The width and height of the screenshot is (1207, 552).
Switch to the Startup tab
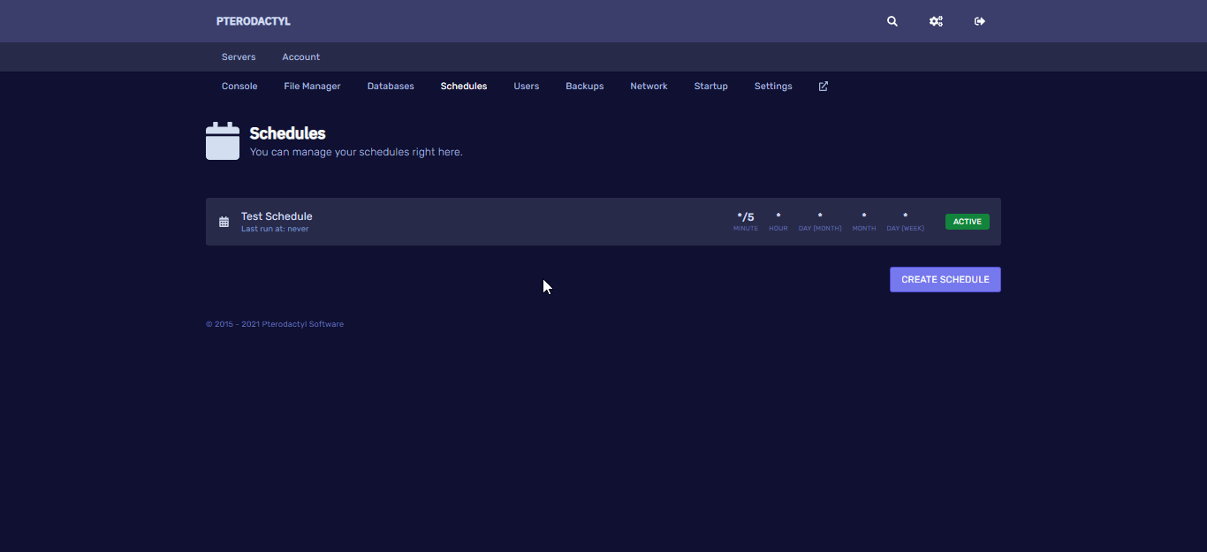pos(710,87)
